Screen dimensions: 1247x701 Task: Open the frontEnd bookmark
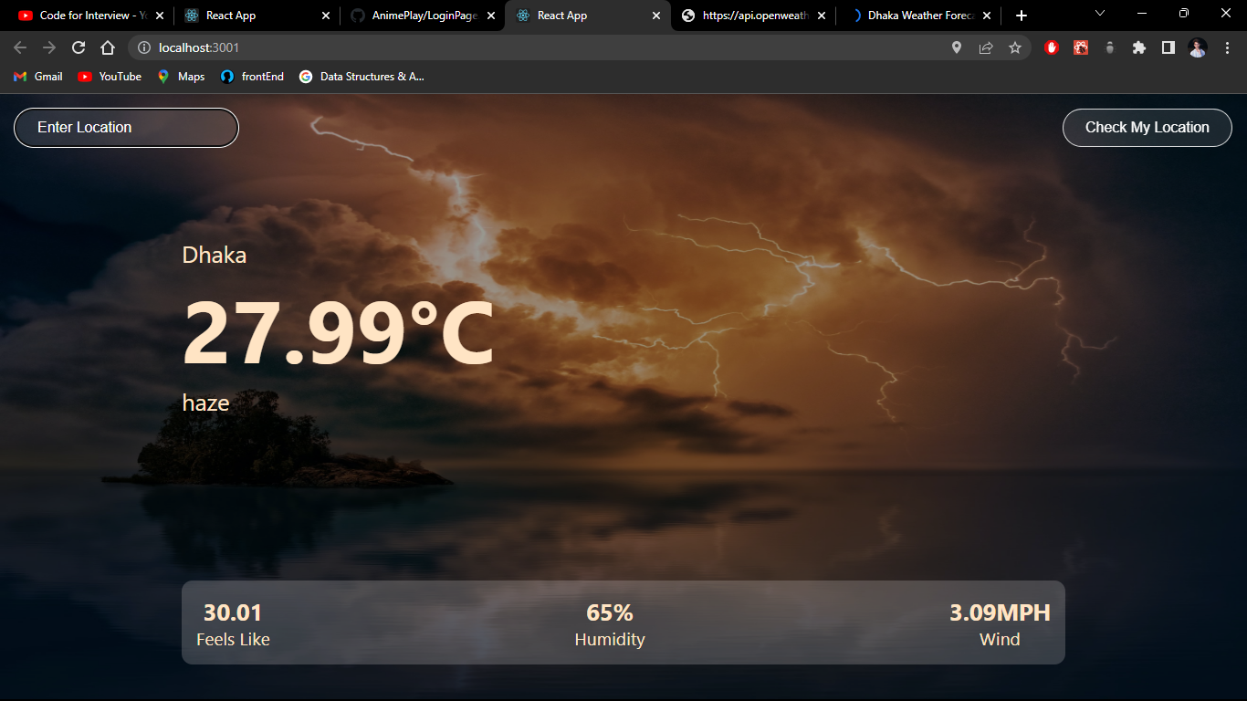tap(252, 77)
